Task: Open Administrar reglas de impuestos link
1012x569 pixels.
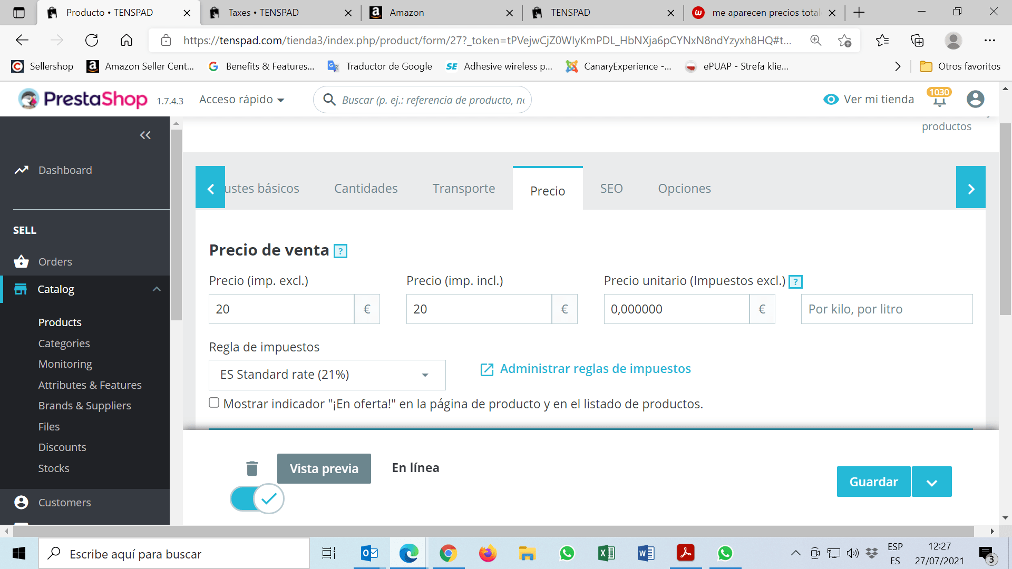Action: (586, 369)
